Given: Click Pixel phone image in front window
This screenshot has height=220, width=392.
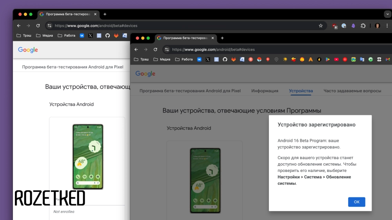Looking at the screenshot, I should tap(205, 181).
